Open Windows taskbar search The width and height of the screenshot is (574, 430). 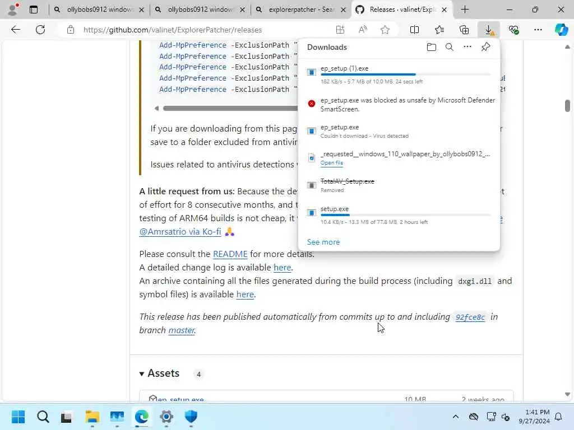43,417
